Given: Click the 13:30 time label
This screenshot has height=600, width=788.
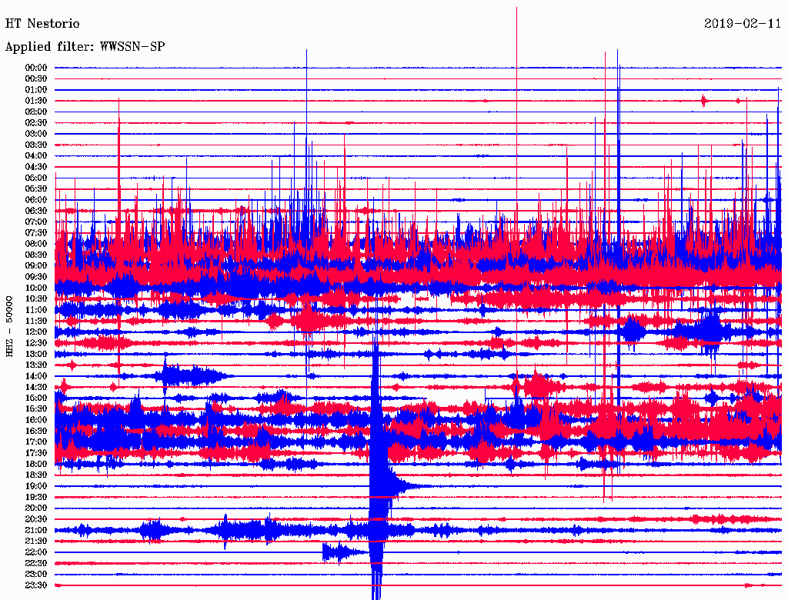Looking at the screenshot, I should coord(36,365).
